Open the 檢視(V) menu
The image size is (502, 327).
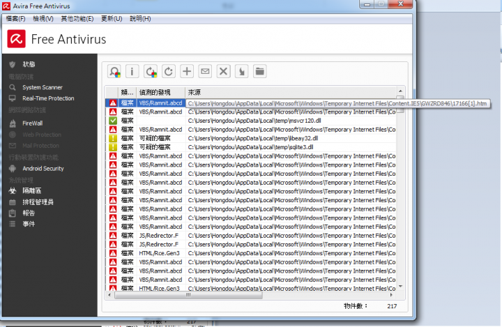pos(43,19)
